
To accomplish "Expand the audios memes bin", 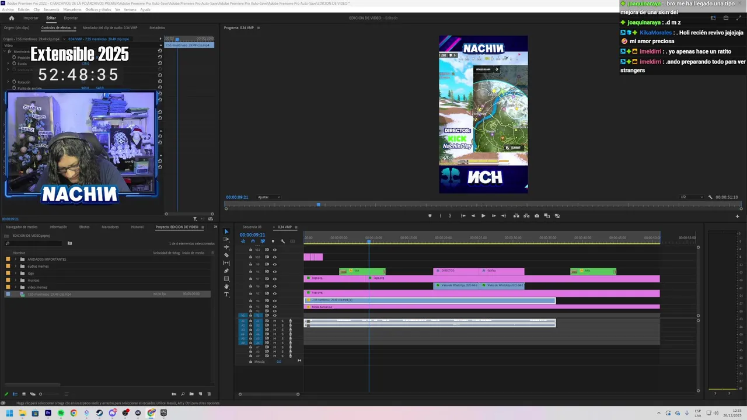I will click(16, 266).
